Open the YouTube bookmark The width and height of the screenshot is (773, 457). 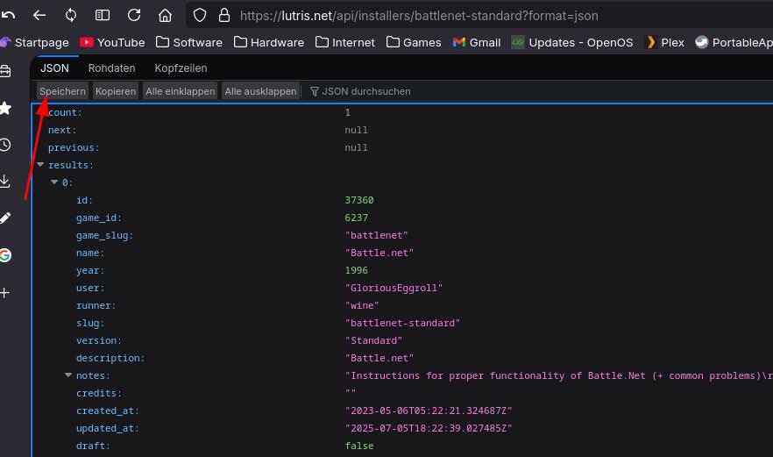click(x=112, y=42)
